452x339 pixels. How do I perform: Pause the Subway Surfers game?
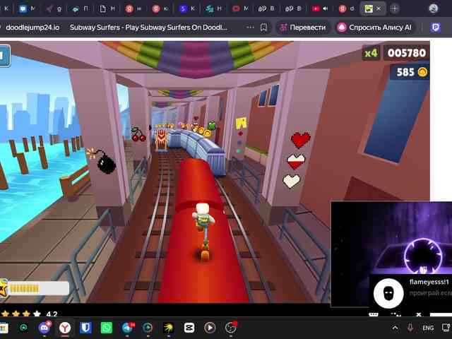click(x=4, y=56)
